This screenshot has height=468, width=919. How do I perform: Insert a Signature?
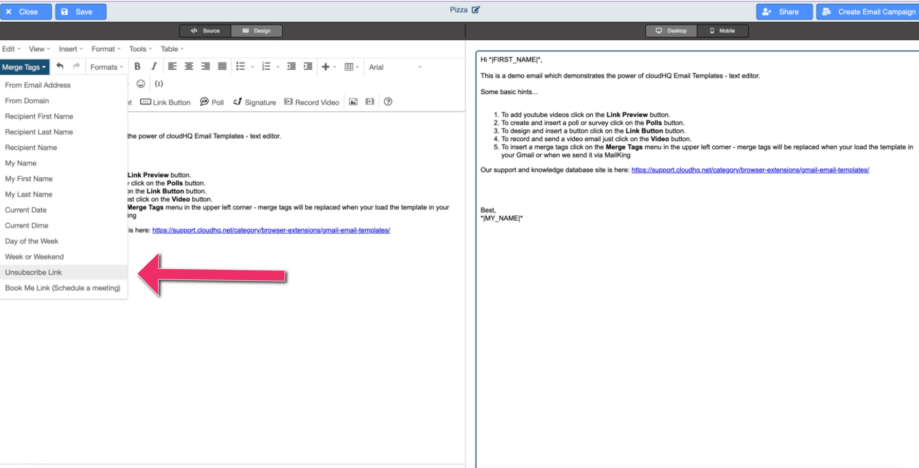[254, 102]
